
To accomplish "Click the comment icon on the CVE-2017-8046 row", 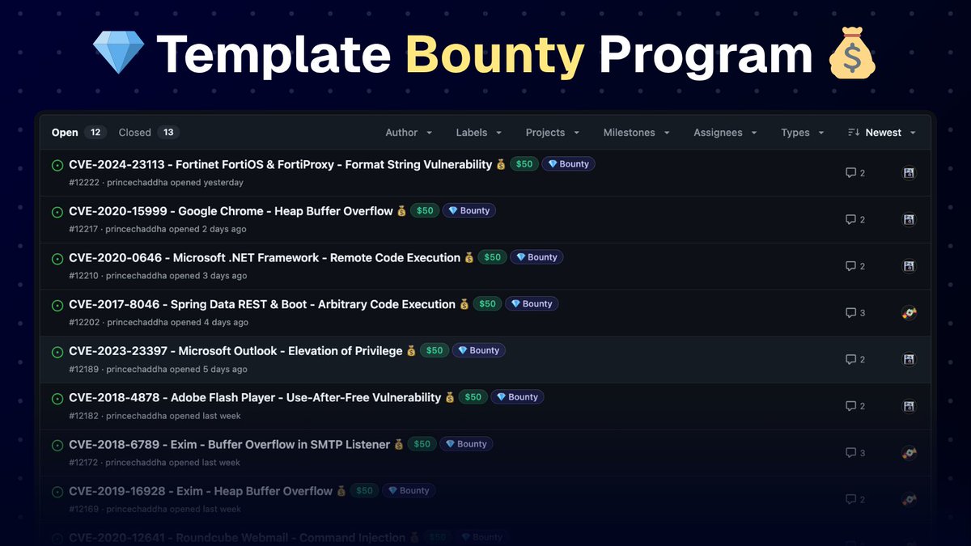I will pyautogui.click(x=850, y=312).
